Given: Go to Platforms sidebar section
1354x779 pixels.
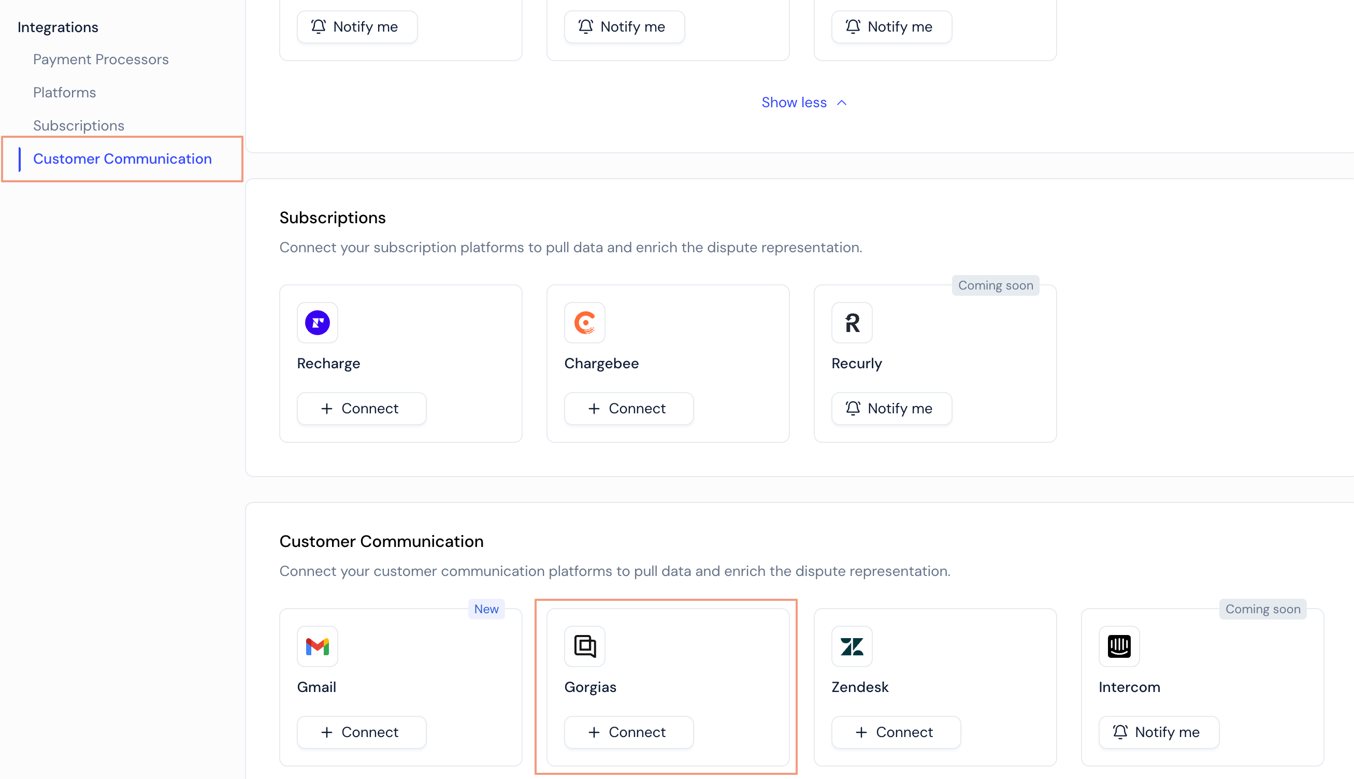Looking at the screenshot, I should 64,93.
